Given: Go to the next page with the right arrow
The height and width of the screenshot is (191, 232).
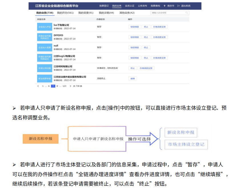Looking at the screenshot, I should [70, 86].
